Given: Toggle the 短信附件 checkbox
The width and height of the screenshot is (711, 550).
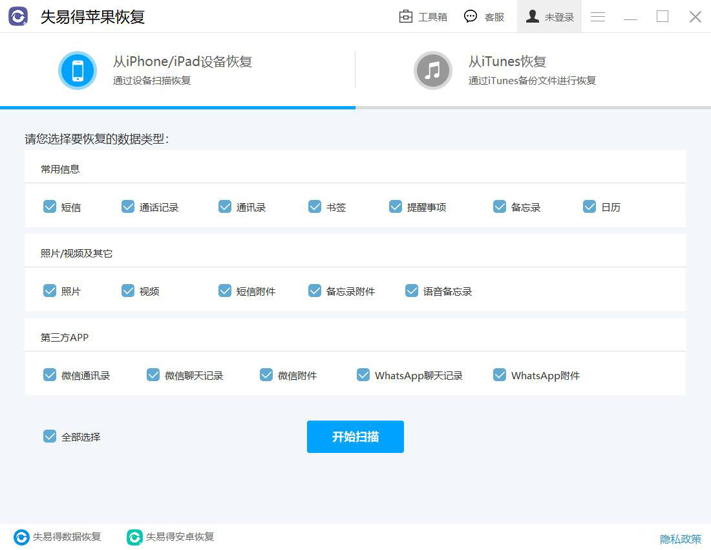Looking at the screenshot, I should coord(225,291).
